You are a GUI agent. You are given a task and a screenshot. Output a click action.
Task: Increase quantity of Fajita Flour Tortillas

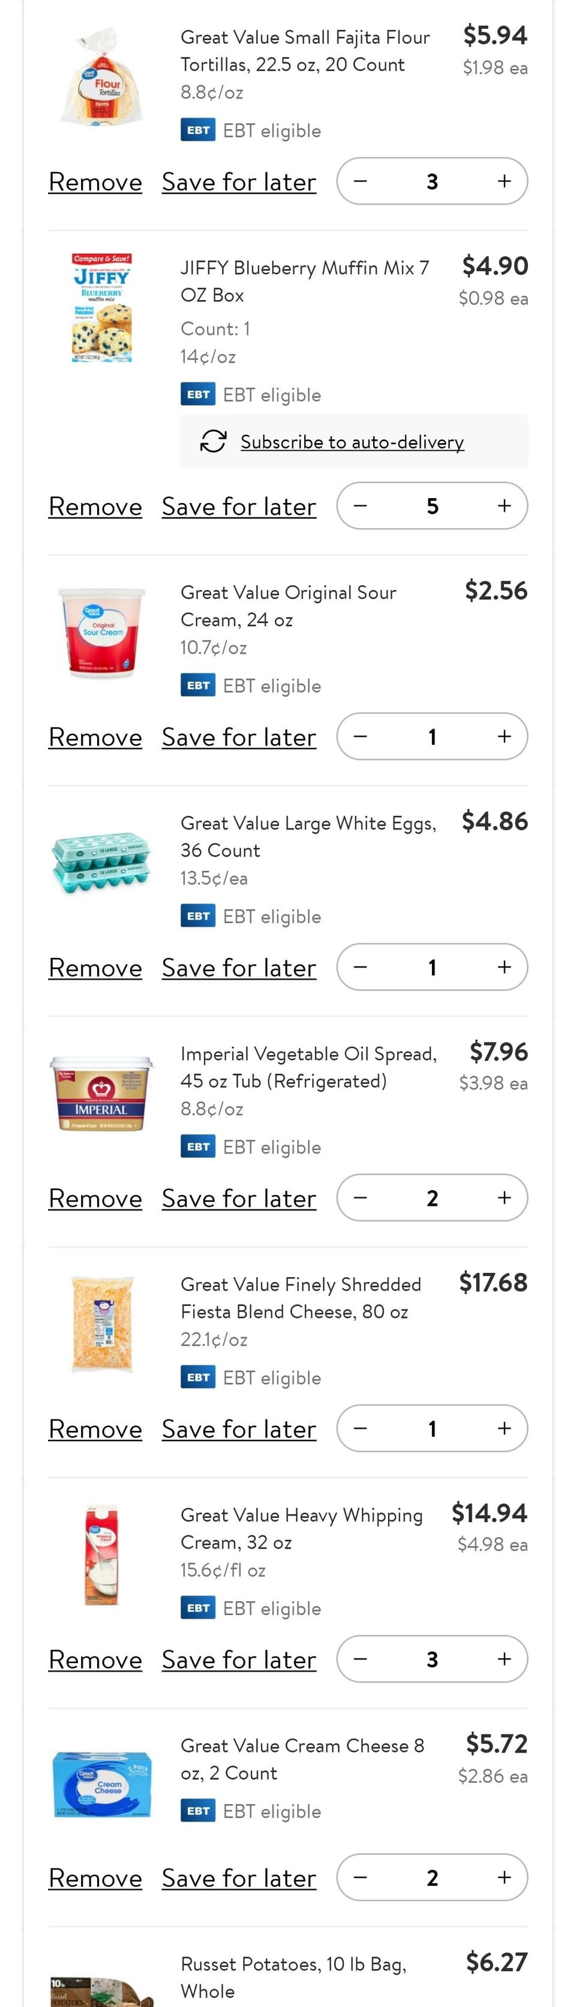point(505,181)
